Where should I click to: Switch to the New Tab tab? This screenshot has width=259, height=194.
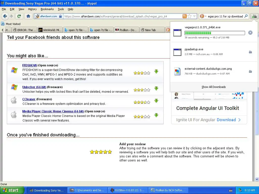[x=152, y=30]
